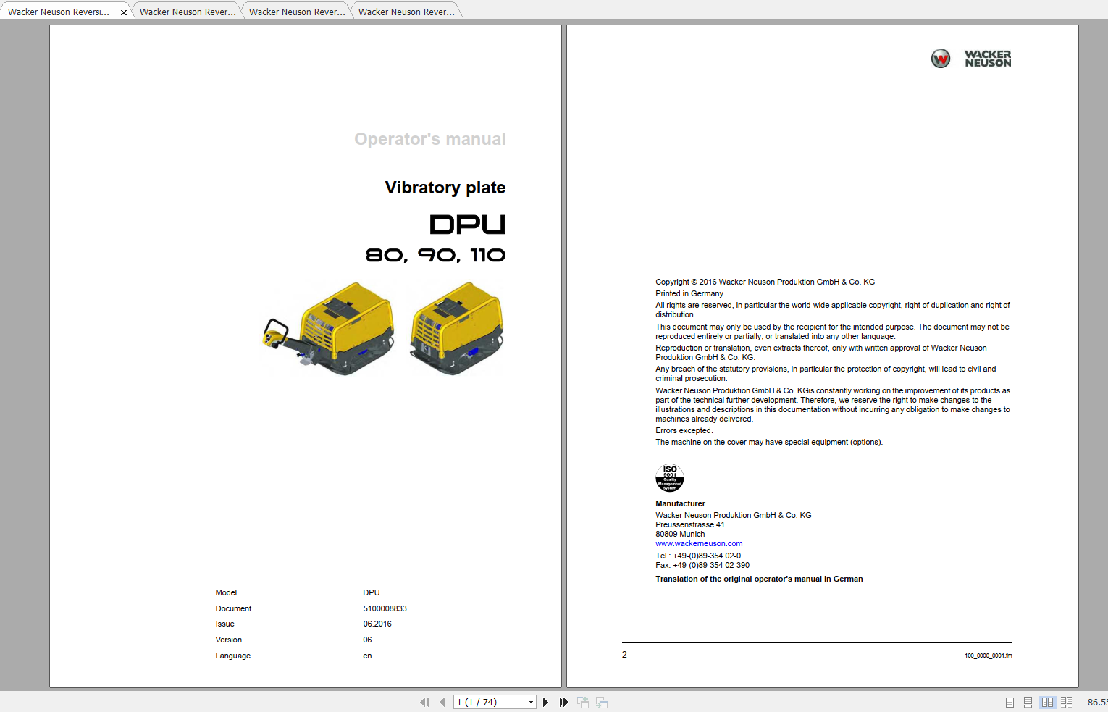The height and width of the screenshot is (712, 1108).
Task: Click the 'Language' label
Action: pos(232,656)
